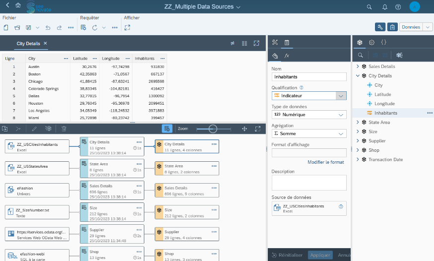Undo the last action
Image resolution: width=434 pixels, height=261 pixels.
(x=48, y=27)
